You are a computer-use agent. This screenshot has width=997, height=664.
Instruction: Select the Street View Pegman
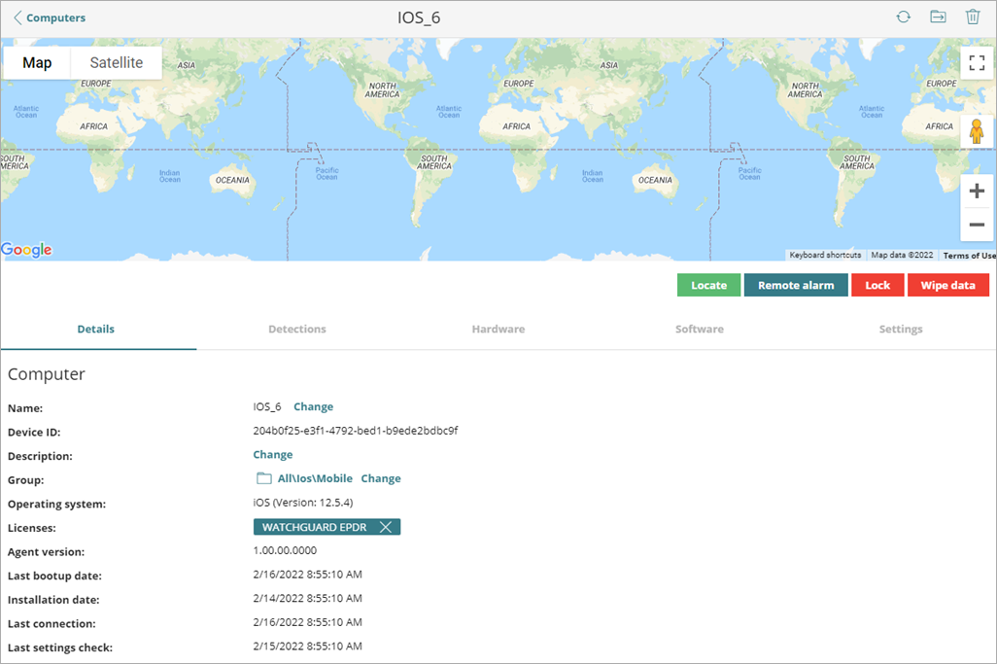coord(977,130)
